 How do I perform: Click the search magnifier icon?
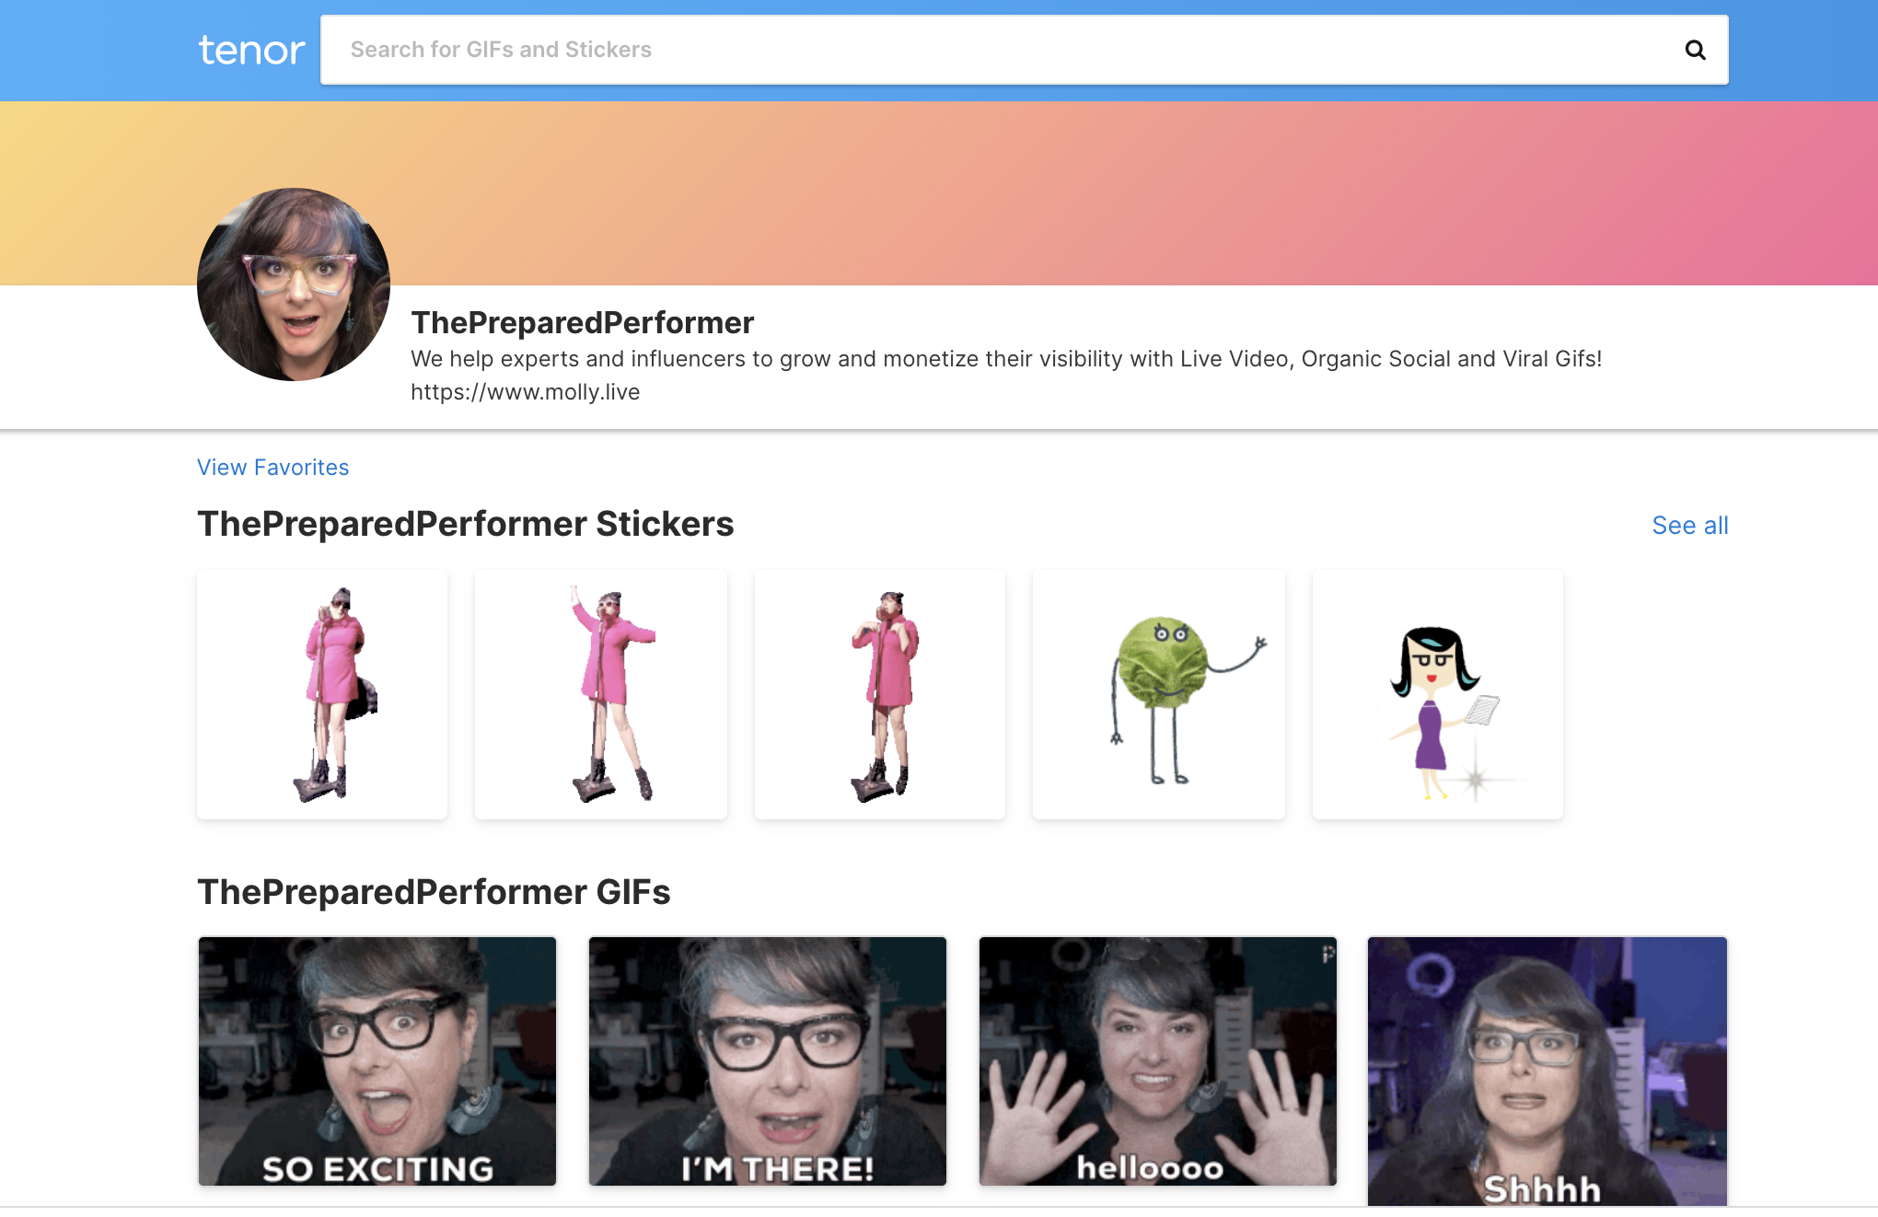tap(1695, 50)
